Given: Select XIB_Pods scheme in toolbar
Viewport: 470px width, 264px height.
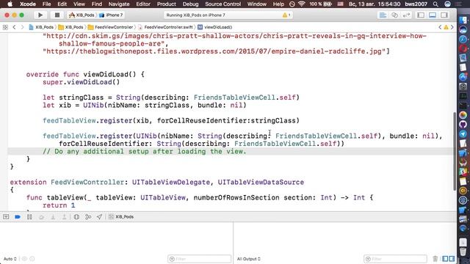Looking at the screenshot, I should point(82,15).
